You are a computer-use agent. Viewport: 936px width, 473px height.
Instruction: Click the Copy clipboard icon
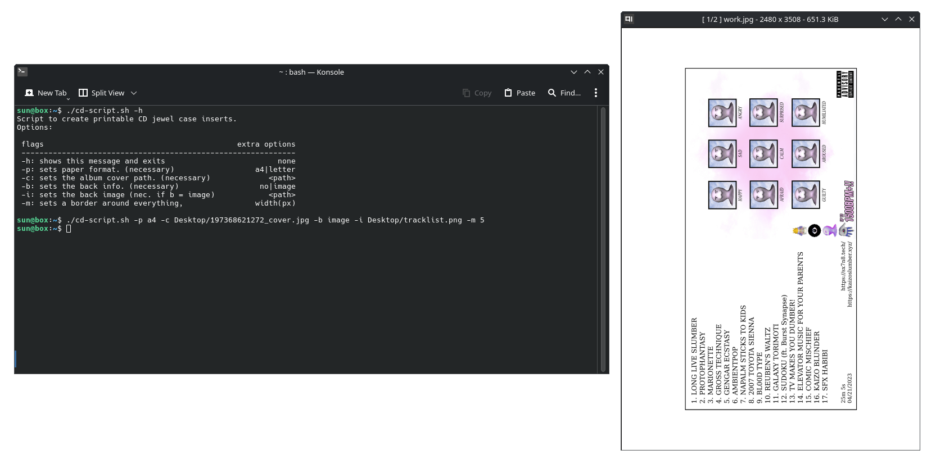[477, 93]
